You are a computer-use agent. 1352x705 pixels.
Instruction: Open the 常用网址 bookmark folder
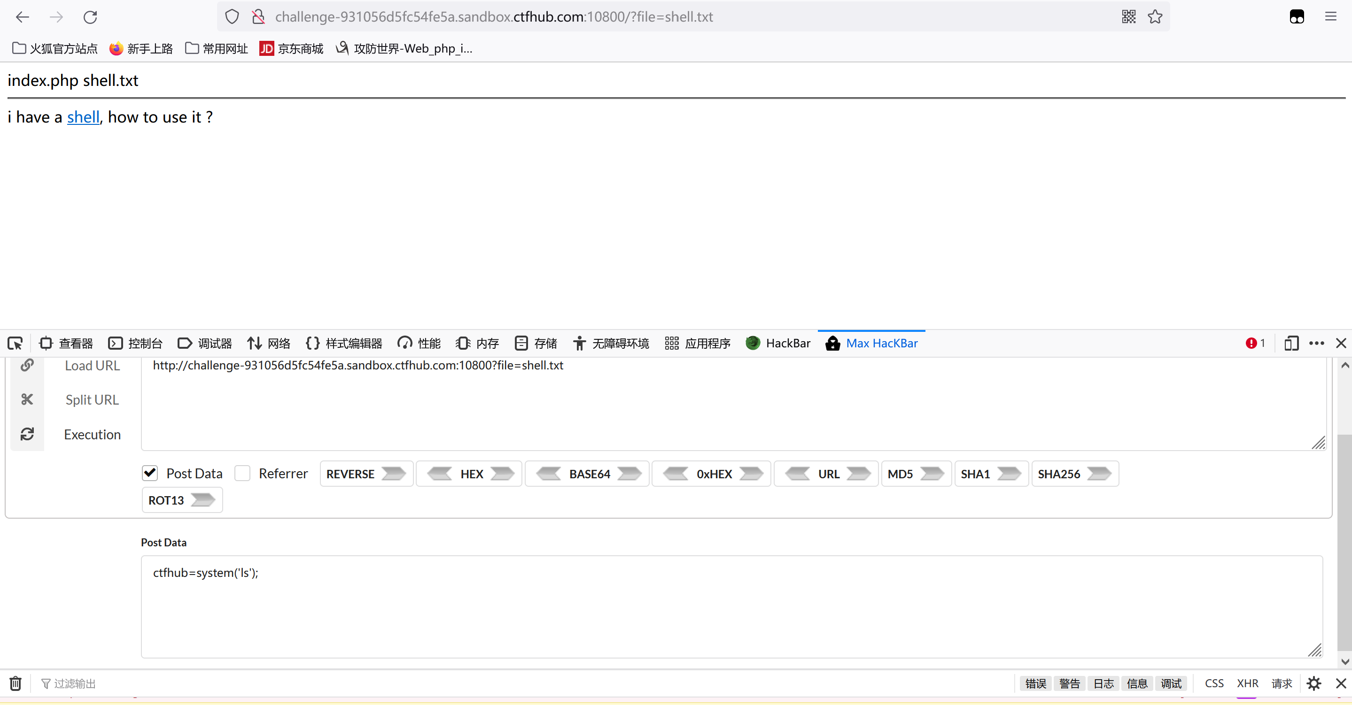216,48
